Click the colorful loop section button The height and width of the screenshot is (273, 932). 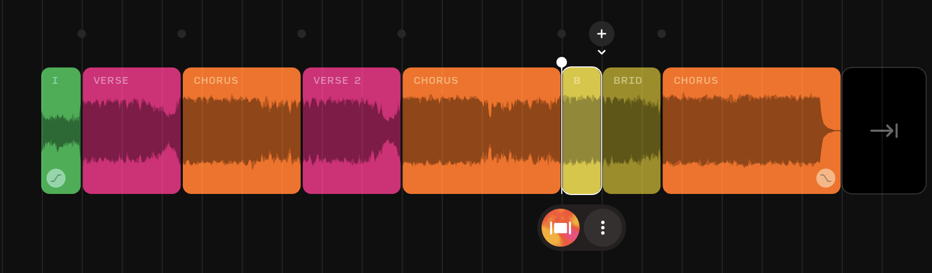[561, 228]
